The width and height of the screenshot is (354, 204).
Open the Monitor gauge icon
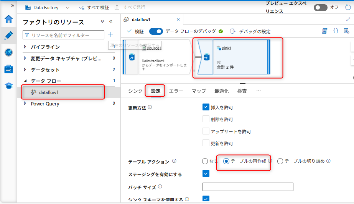pos(8,52)
